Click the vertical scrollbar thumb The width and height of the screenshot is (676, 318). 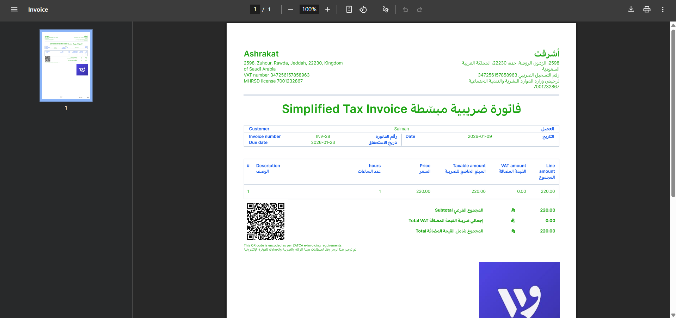pos(673,113)
